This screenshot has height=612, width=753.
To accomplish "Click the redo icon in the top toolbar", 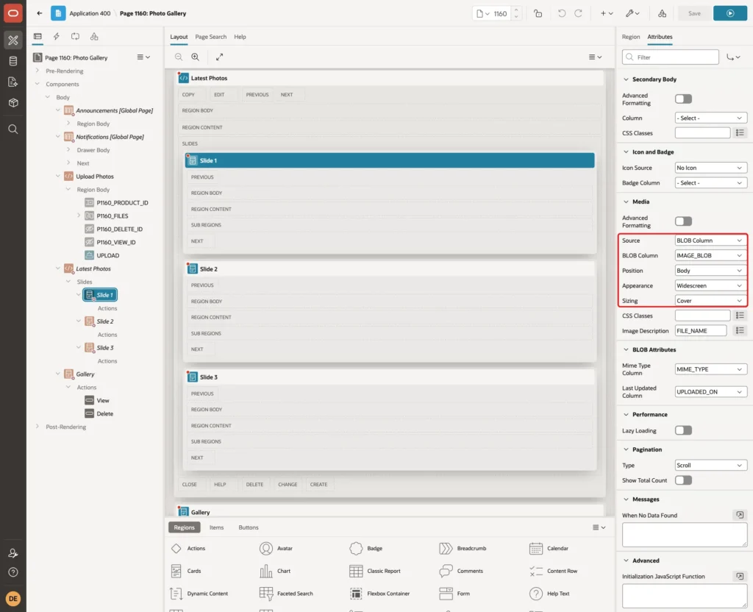I will tap(578, 13).
